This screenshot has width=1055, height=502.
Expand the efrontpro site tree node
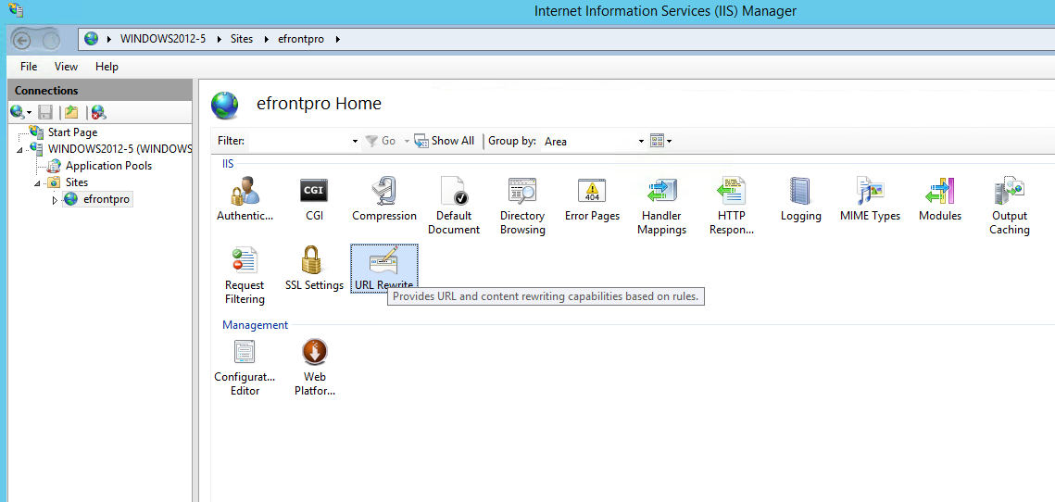pos(55,200)
